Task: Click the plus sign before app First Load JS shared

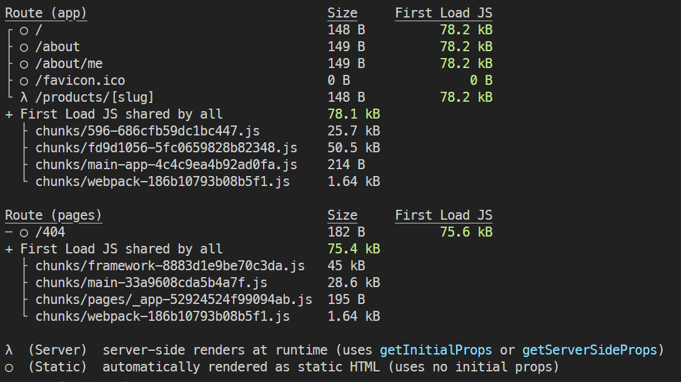Action: pos(9,115)
